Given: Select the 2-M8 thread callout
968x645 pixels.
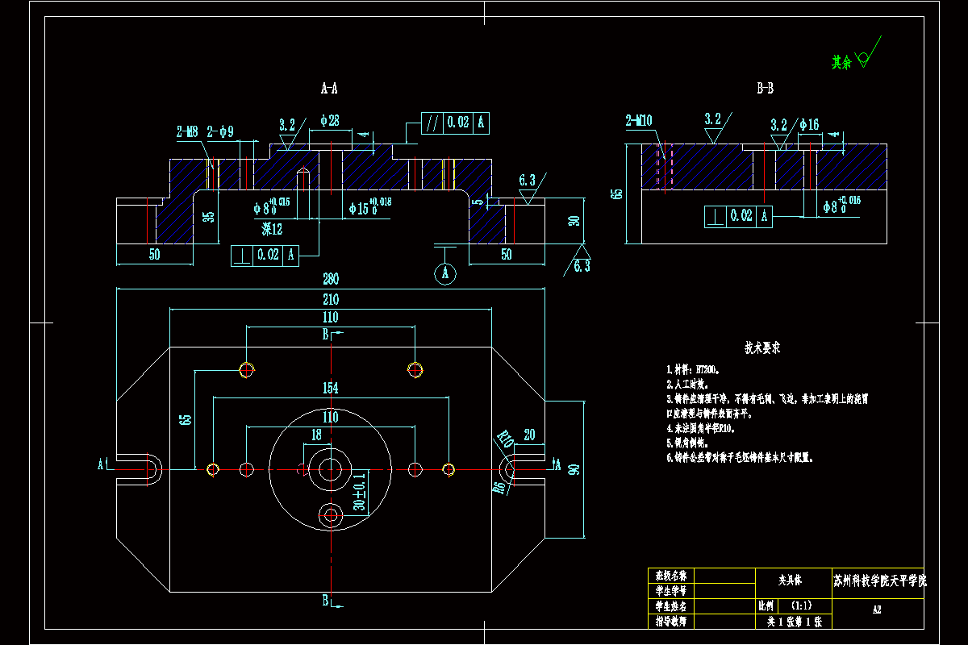Looking at the screenshot, I should tap(187, 131).
